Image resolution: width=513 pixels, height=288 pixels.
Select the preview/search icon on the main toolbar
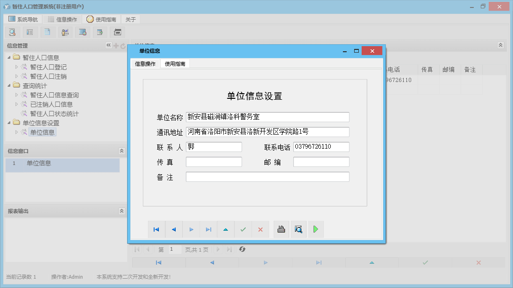[x=12, y=32]
